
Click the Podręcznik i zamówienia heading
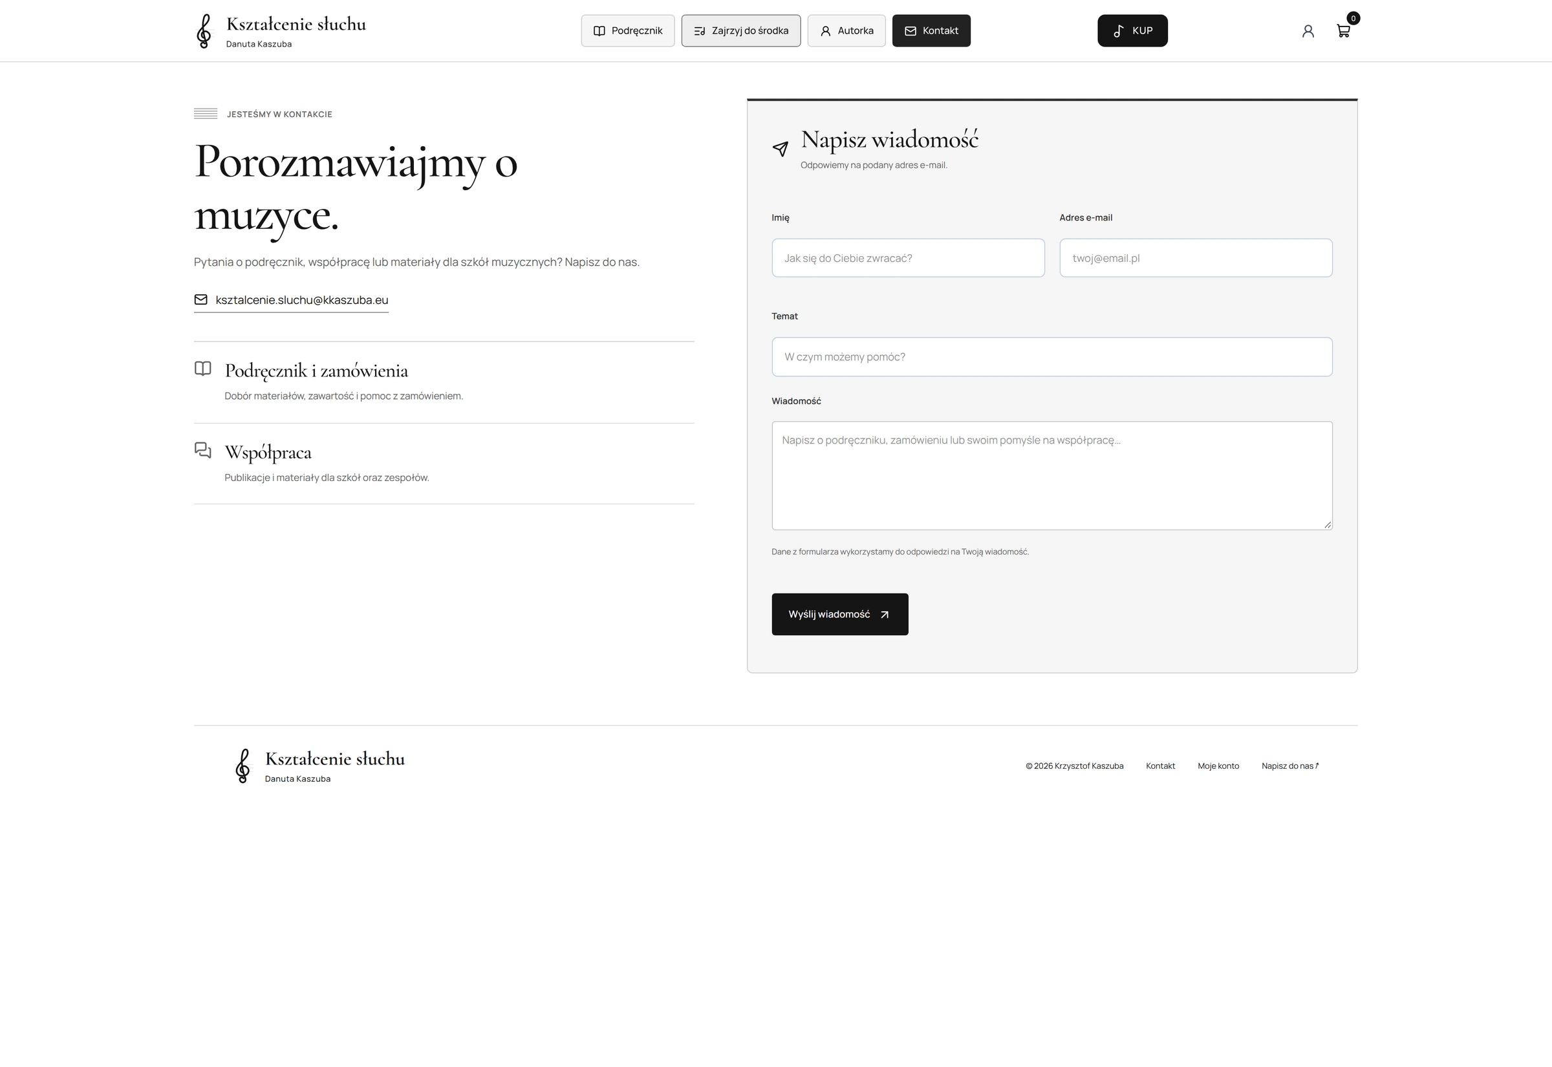316,371
